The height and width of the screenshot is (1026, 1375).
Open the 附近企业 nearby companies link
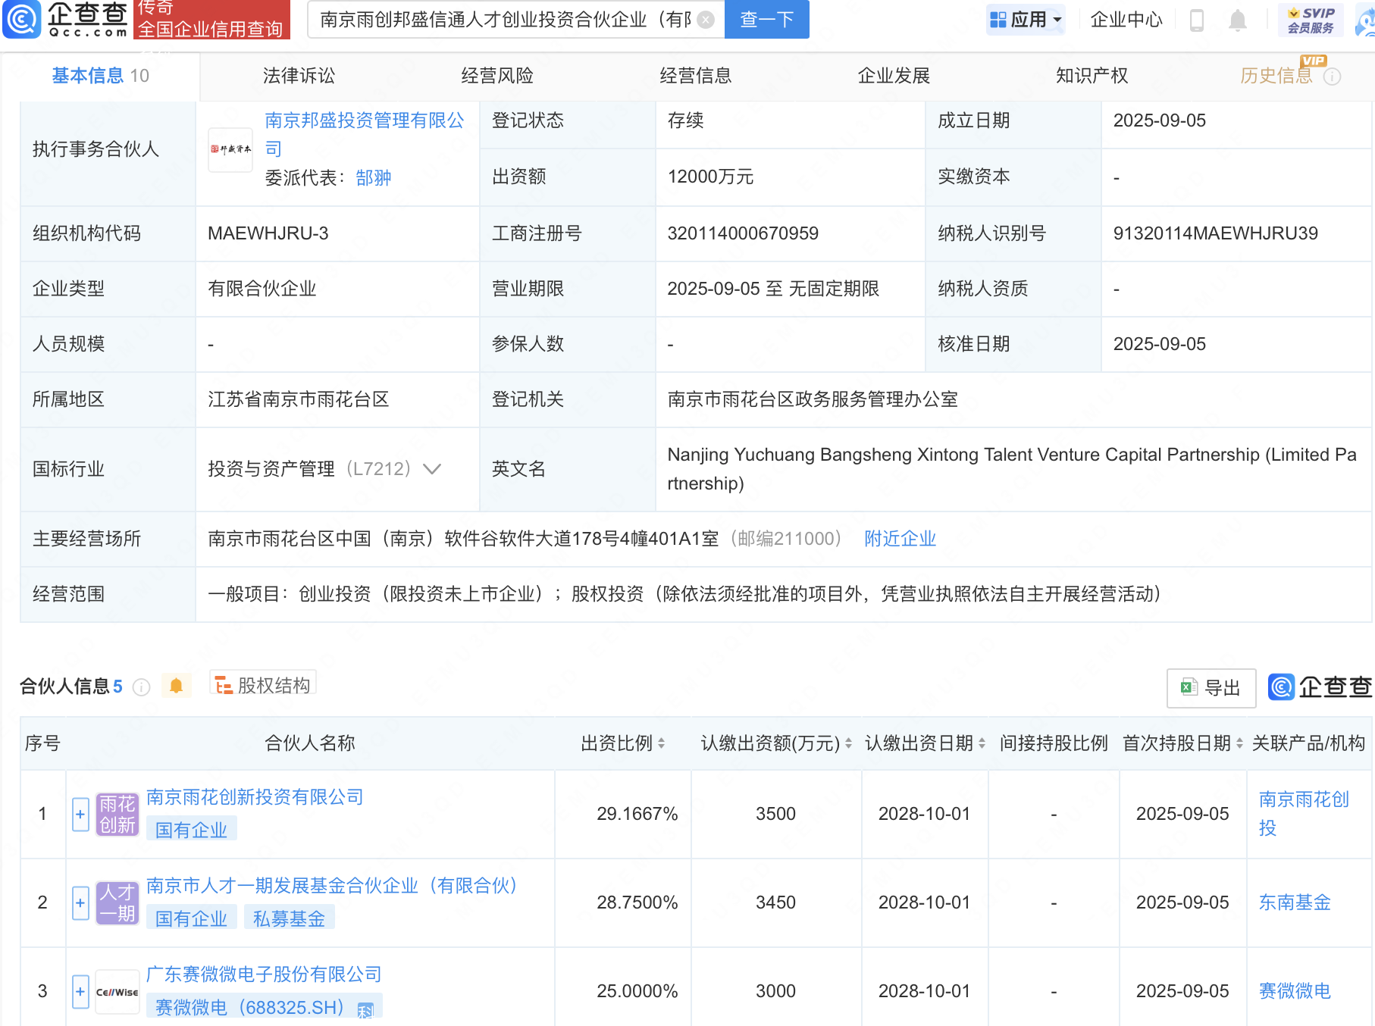tap(900, 539)
